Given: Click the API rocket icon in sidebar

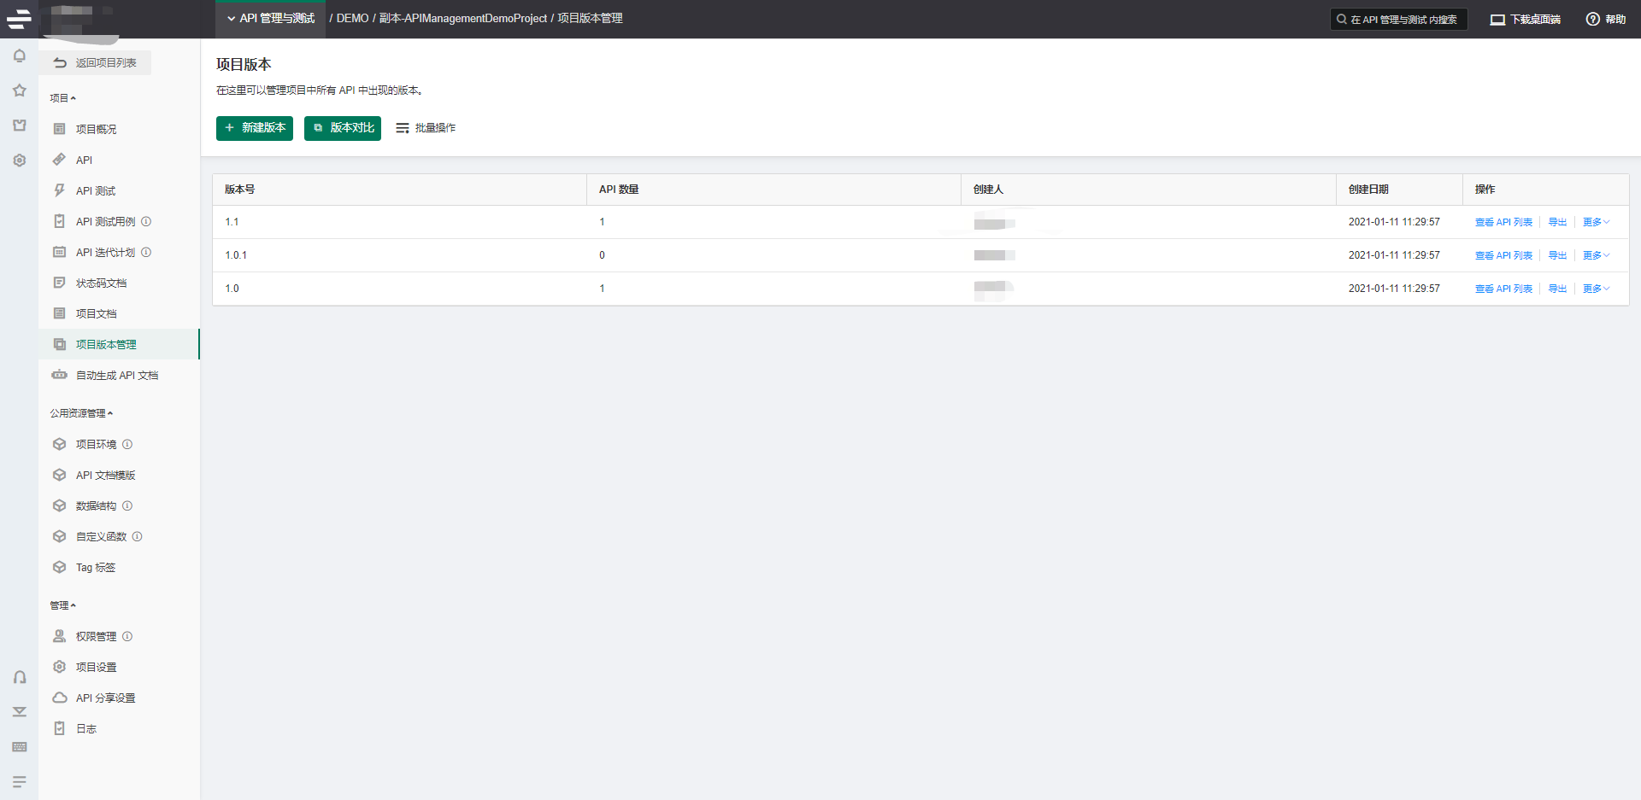Looking at the screenshot, I should 59,160.
